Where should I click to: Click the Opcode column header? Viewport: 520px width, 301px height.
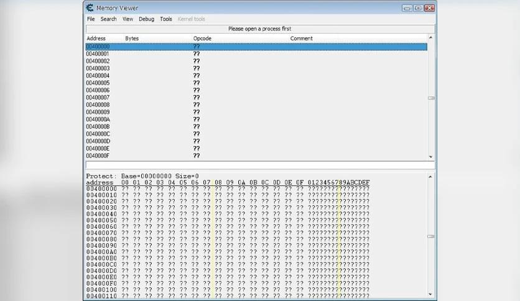(202, 39)
